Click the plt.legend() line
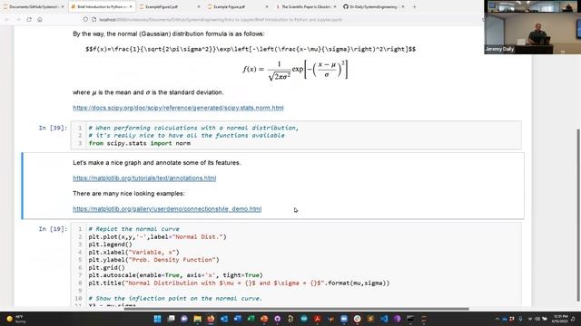 point(110,244)
